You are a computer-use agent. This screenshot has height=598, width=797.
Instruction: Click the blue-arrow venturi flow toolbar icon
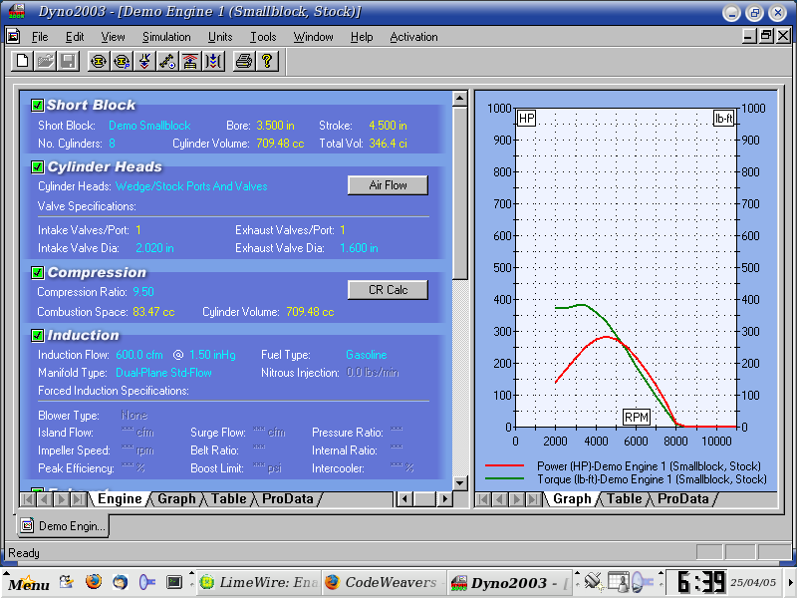(x=213, y=62)
